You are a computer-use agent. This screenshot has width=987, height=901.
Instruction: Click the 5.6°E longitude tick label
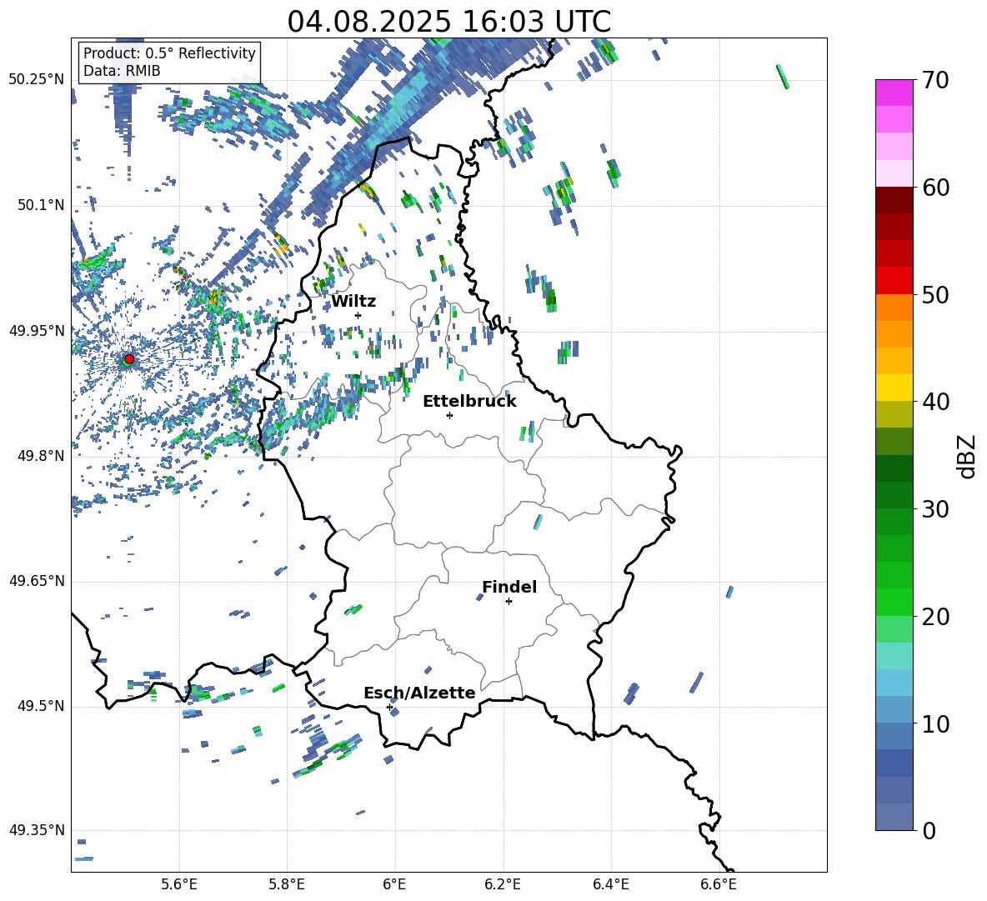pos(179,884)
